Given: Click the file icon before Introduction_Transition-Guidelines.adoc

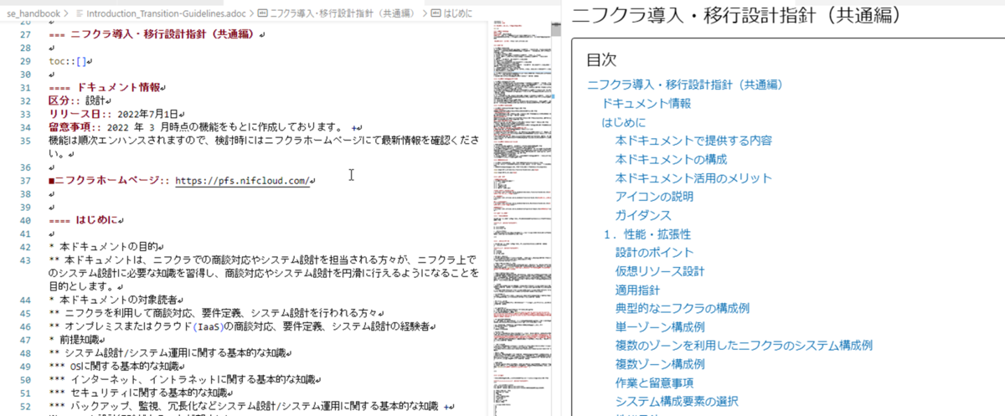Looking at the screenshot, I should point(79,13).
